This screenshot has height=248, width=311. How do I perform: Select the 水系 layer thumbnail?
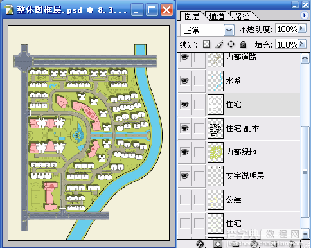point(215,81)
